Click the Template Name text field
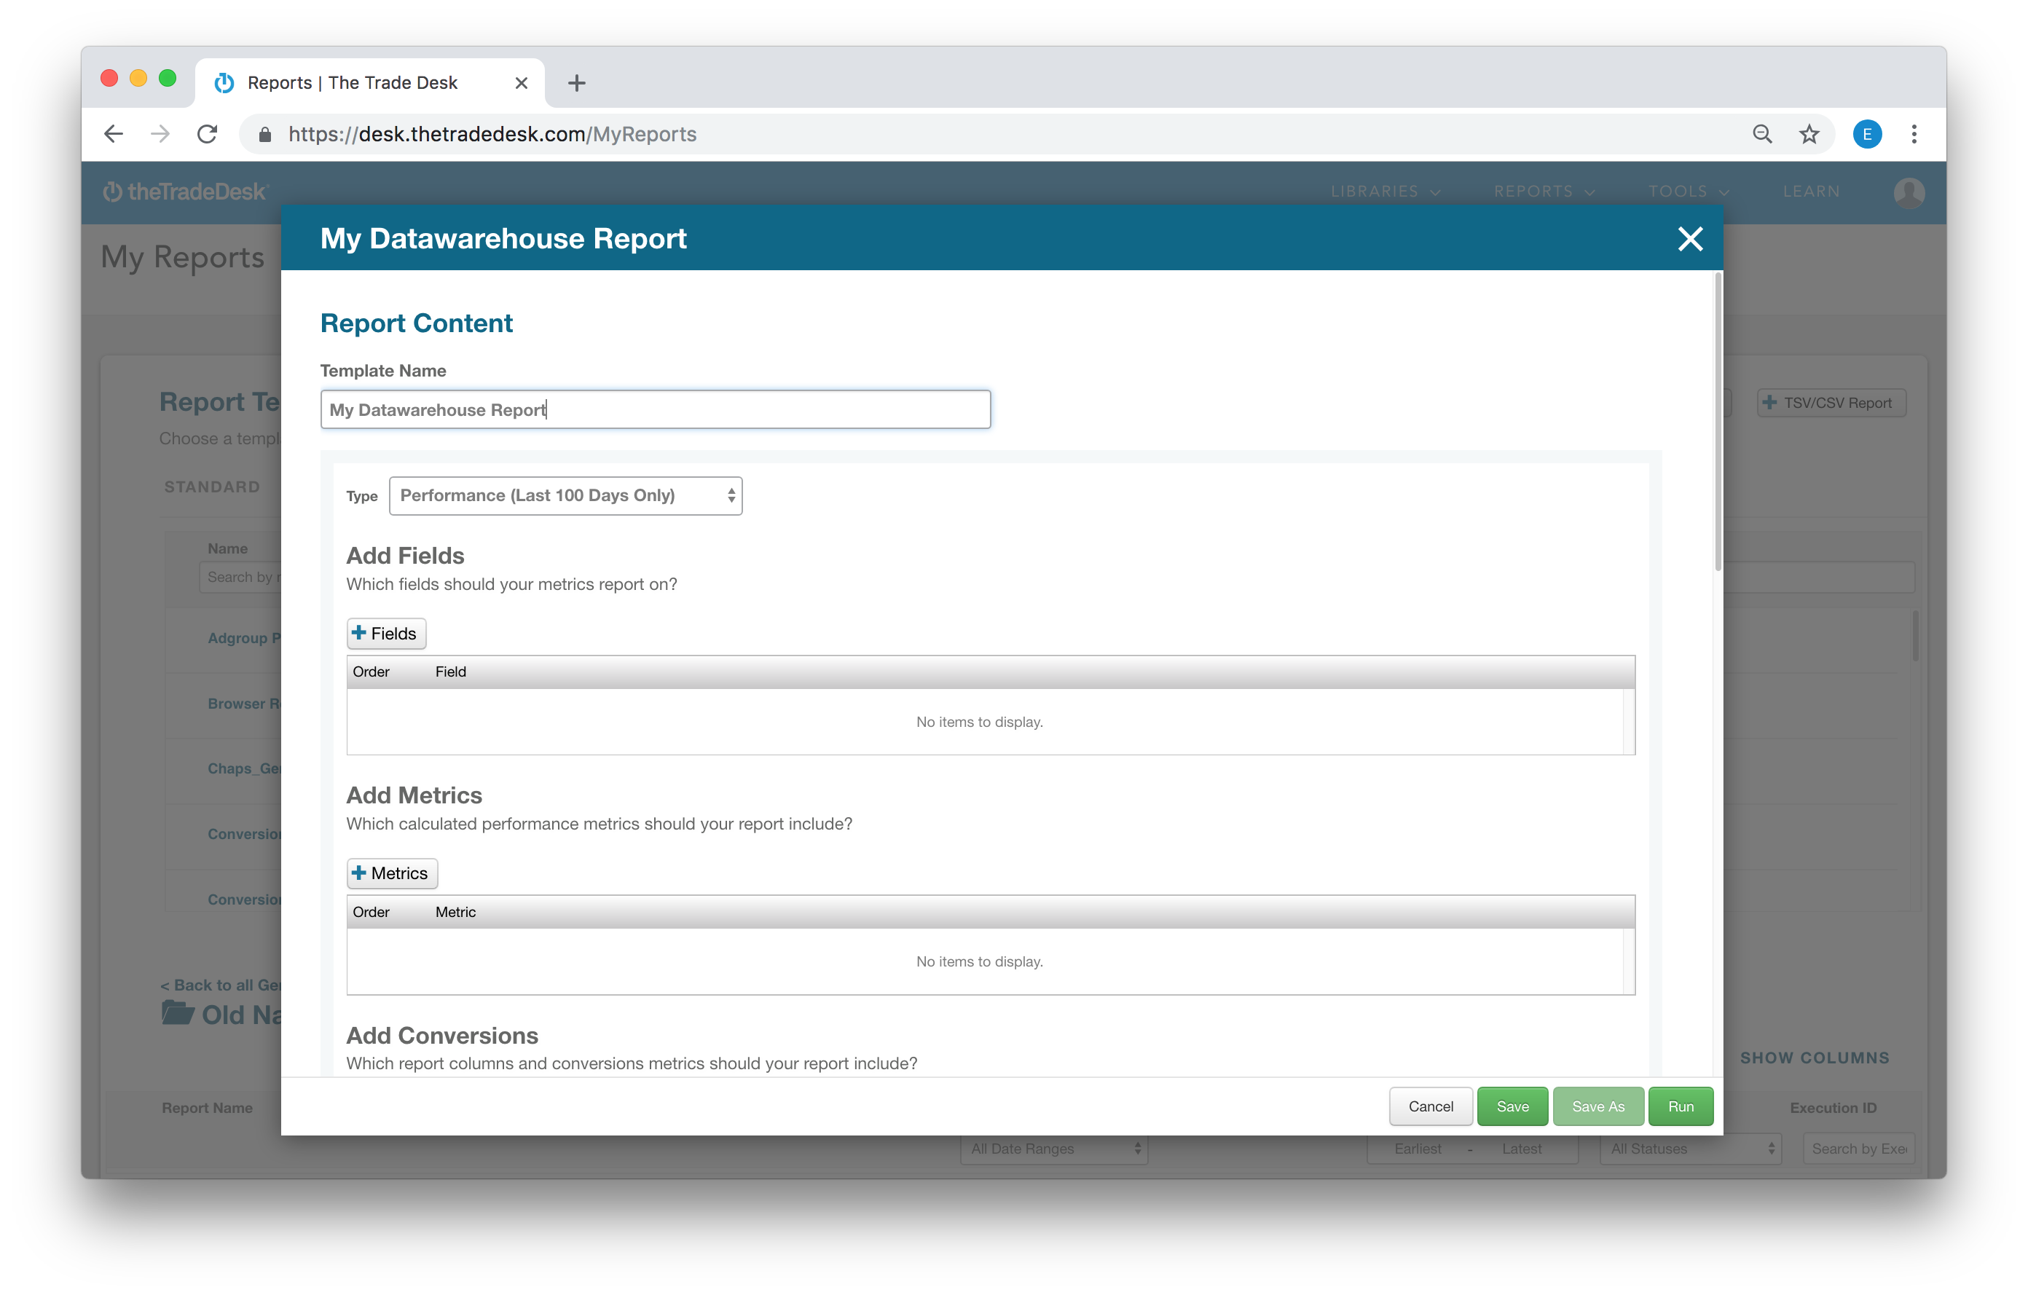 click(x=655, y=410)
